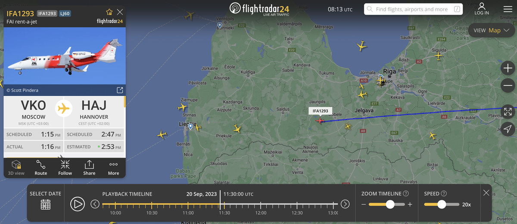Click LOG IN account button
The height and width of the screenshot is (224, 517).
point(482,9)
